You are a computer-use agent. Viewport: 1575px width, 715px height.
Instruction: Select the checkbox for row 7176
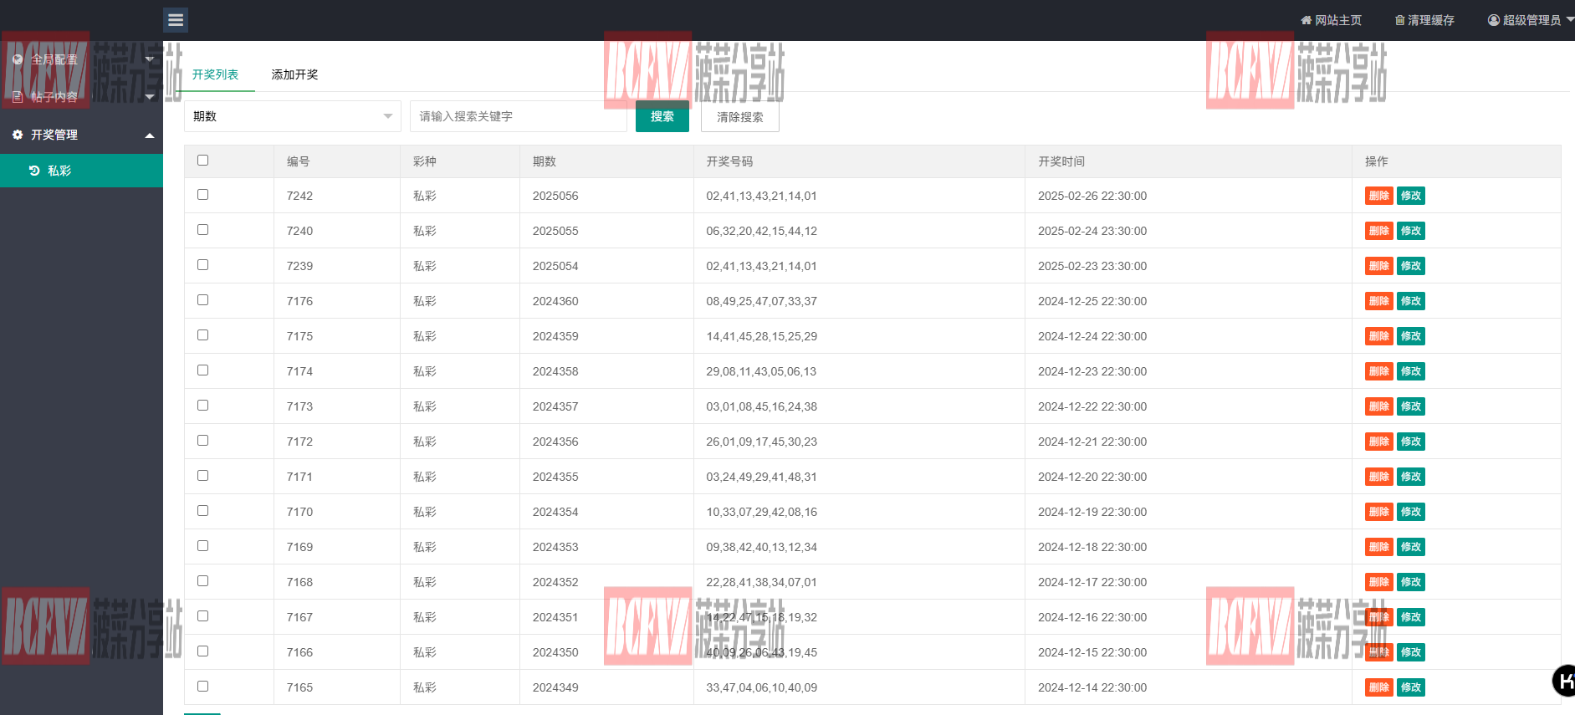pos(202,300)
